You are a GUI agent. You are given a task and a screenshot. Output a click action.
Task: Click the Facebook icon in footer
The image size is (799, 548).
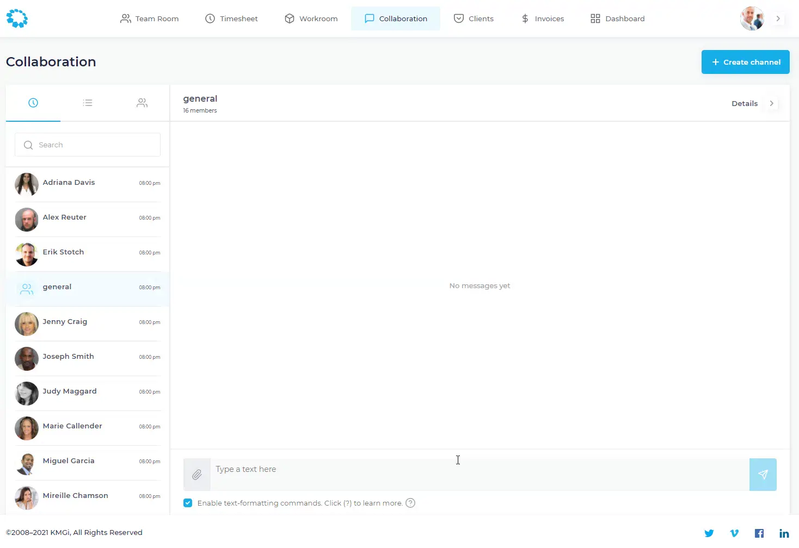(x=759, y=533)
